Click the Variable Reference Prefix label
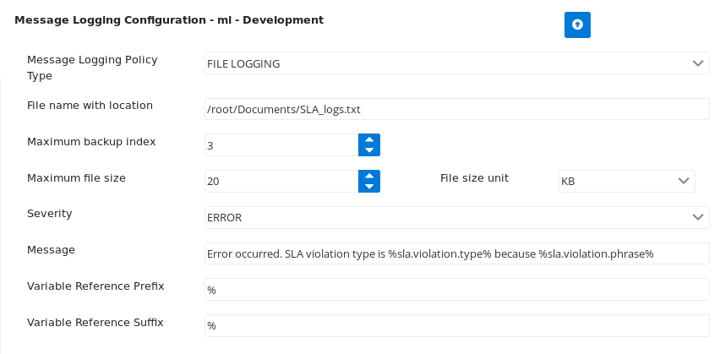The width and height of the screenshot is (720, 354). 95,286
